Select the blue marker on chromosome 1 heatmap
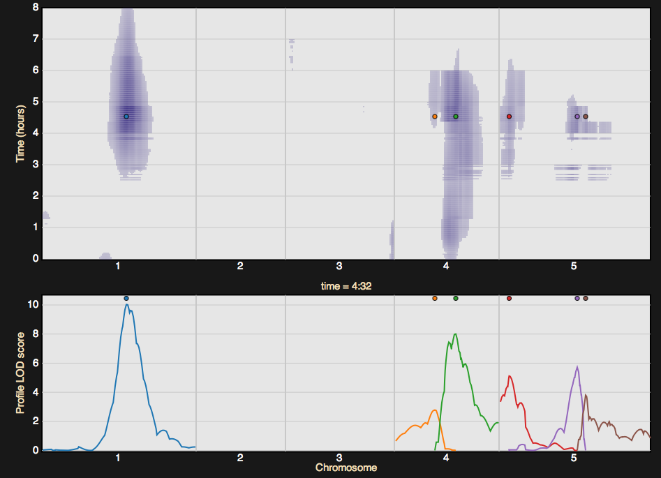The width and height of the screenshot is (661, 478). pyautogui.click(x=127, y=117)
